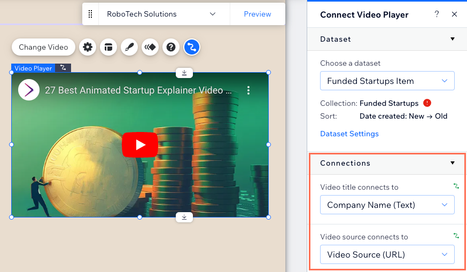The image size is (467, 272).
Task: Open the Animation diamond icon
Action: click(x=150, y=47)
